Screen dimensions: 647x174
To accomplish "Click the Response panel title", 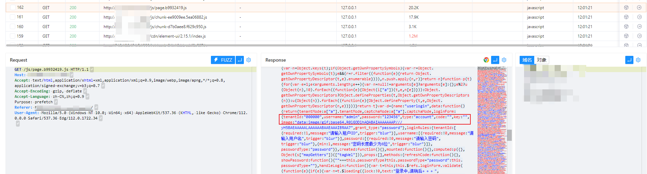I will pos(275,60).
